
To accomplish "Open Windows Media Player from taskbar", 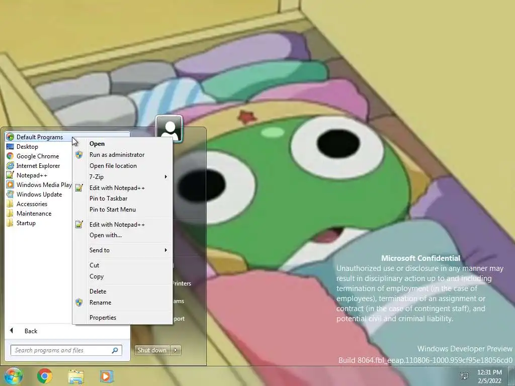I will 106,376.
